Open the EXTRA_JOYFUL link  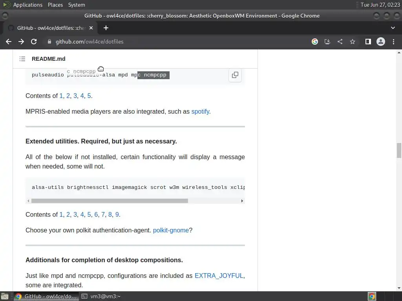click(219, 276)
